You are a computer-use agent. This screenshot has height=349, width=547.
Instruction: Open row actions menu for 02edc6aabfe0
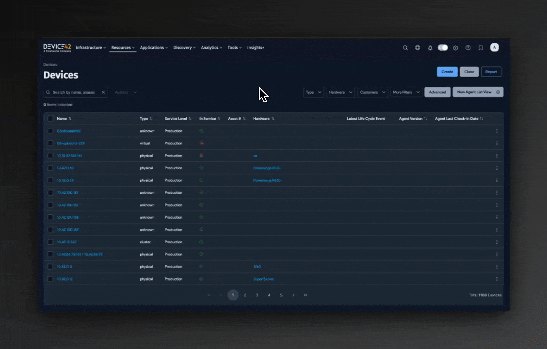497,131
